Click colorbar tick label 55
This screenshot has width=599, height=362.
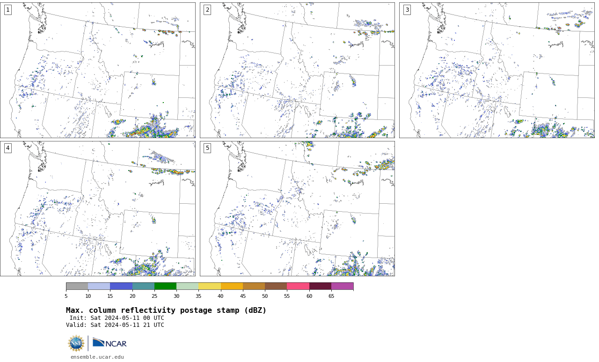point(287,296)
